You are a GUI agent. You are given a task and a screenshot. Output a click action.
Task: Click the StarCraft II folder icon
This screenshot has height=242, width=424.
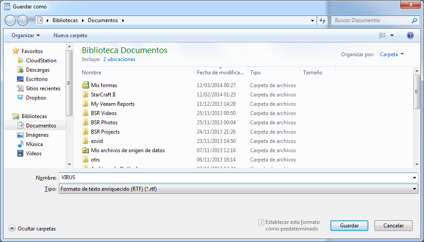point(85,95)
